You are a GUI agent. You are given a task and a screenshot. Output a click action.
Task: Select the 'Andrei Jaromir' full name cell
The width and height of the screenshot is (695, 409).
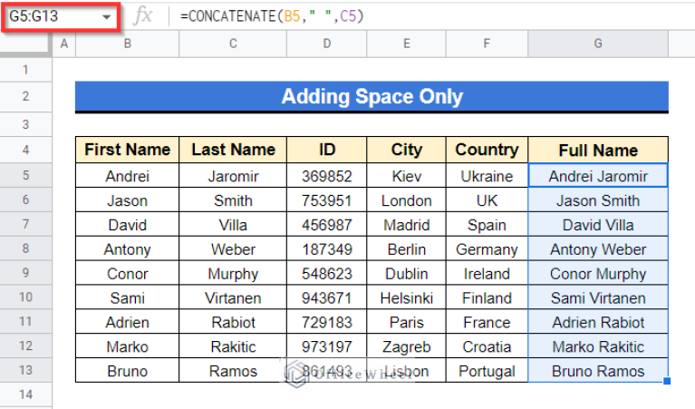[x=598, y=176]
